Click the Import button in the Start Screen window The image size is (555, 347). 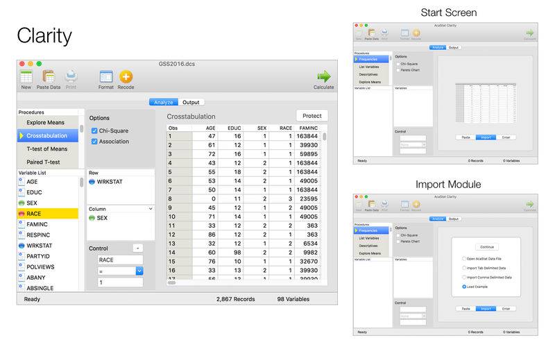[x=486, y=137]
